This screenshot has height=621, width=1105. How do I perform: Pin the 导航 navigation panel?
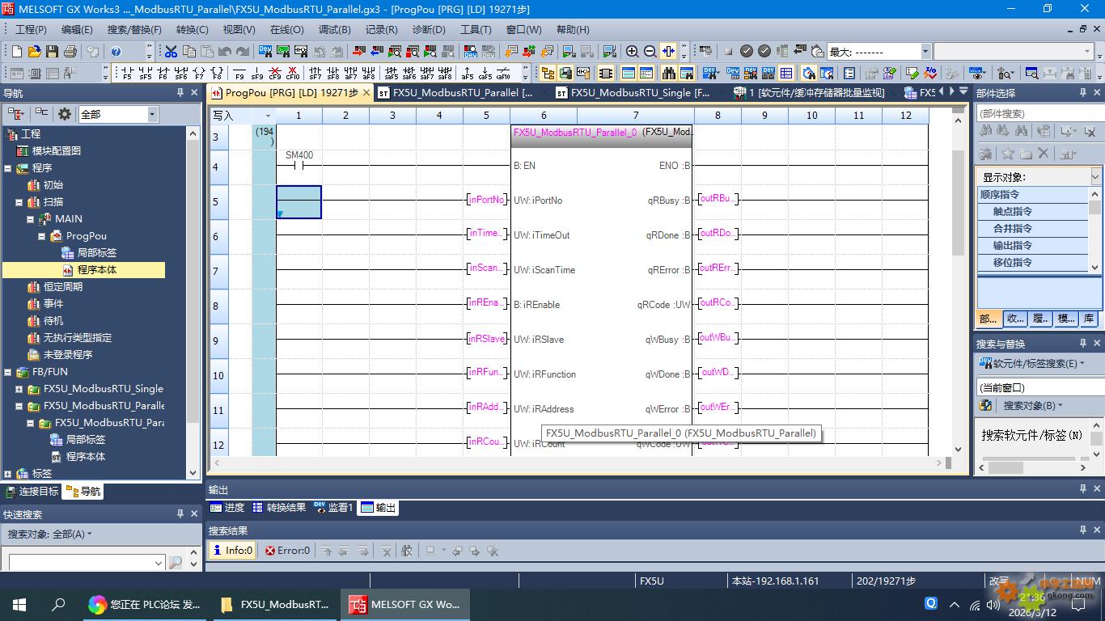click(x=180, y=93)
